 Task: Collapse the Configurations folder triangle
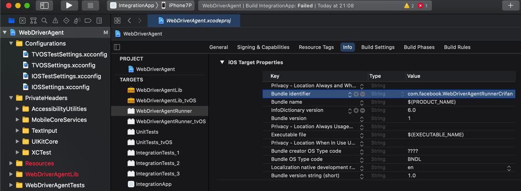coord(11,43)
